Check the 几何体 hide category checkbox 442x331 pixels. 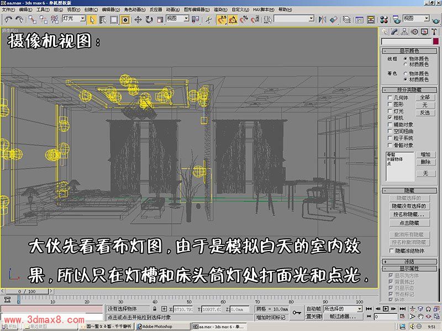click(x=390, y=98)
